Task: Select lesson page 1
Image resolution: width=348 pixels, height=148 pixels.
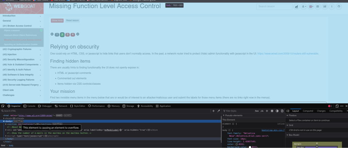Action: pos(57,35)
